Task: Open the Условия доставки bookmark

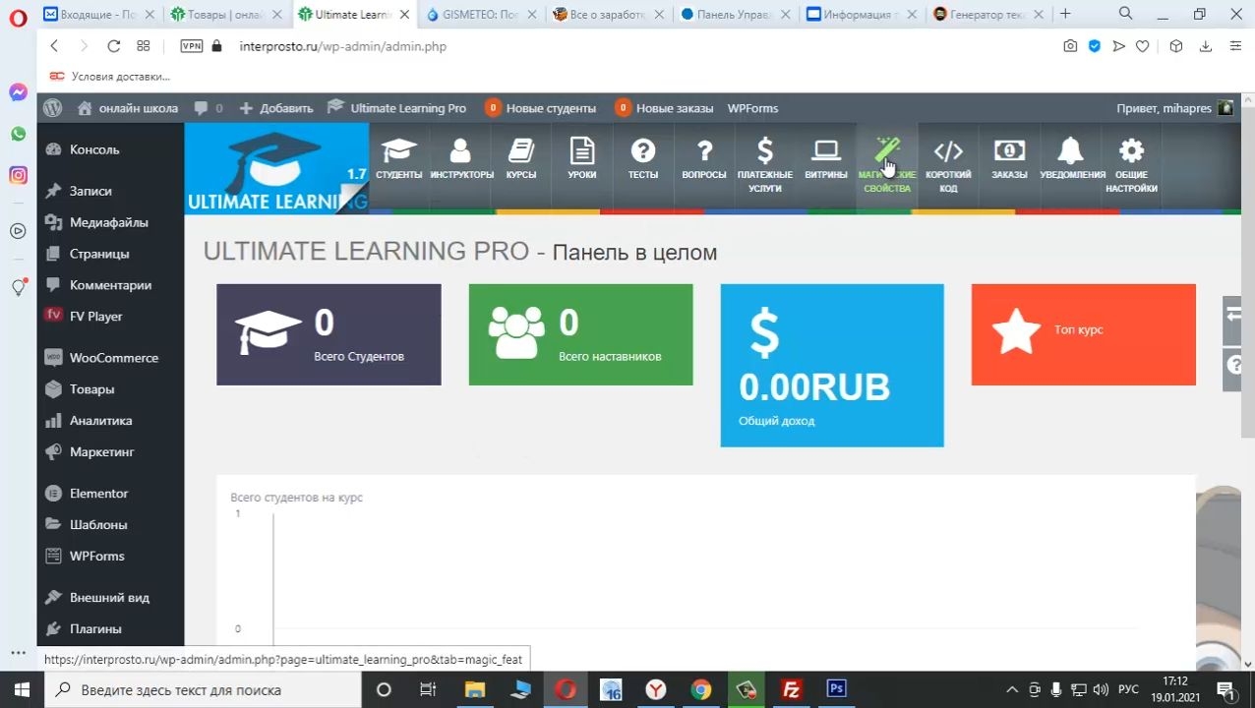Action: pyautogui.click(x=110, y=76)
